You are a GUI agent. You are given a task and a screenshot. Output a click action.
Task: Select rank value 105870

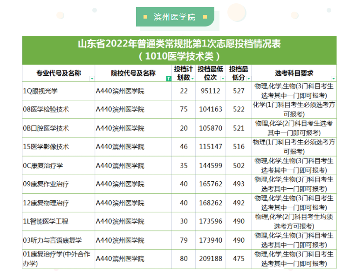pyautogui.click(x=211, y=128)
